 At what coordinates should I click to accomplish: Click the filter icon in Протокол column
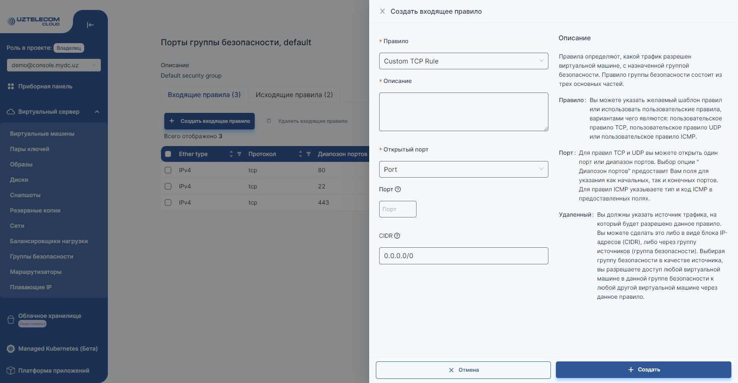pos(309,154)
